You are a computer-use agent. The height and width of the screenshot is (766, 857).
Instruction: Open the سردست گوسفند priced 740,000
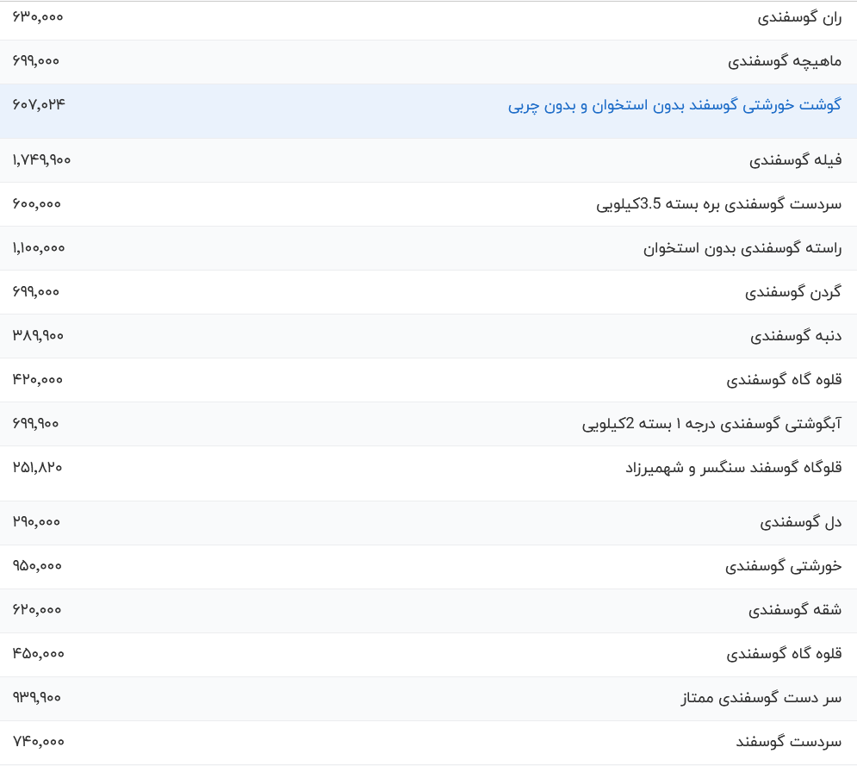pyautogui.click(x=788, y=742)
